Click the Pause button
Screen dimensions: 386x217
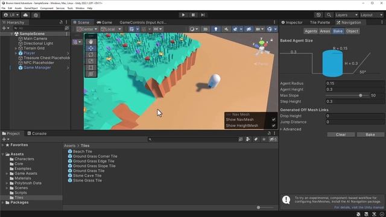(193, 15)
